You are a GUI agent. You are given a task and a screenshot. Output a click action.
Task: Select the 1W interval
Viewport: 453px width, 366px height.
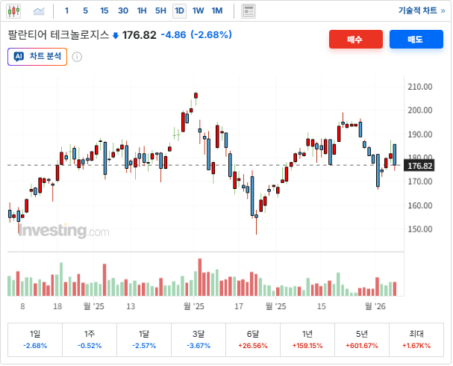(x=199, y=11)
